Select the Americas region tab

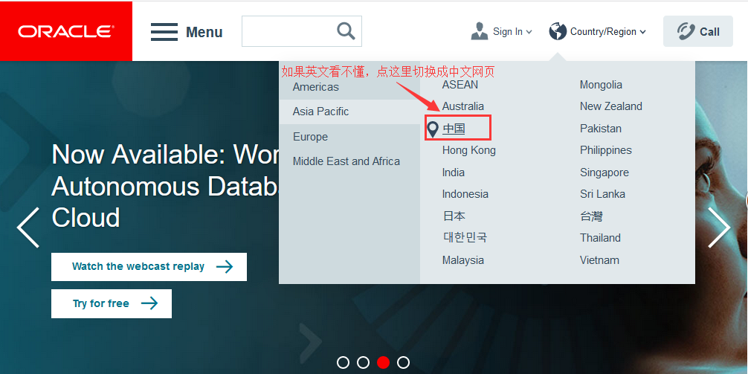point(316,87)
